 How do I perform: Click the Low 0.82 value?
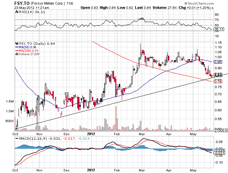pos(125,8)
